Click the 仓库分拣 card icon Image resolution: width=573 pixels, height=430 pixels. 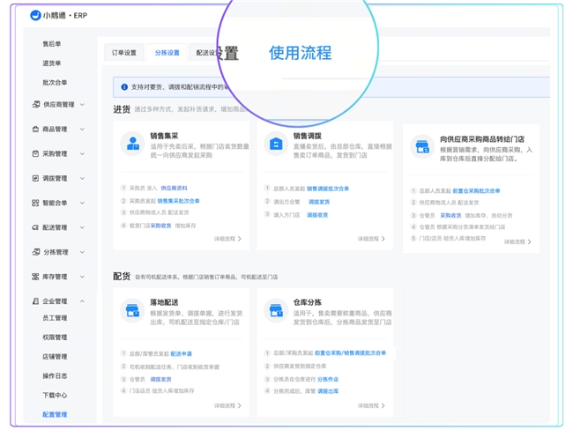tap(276, 310)
